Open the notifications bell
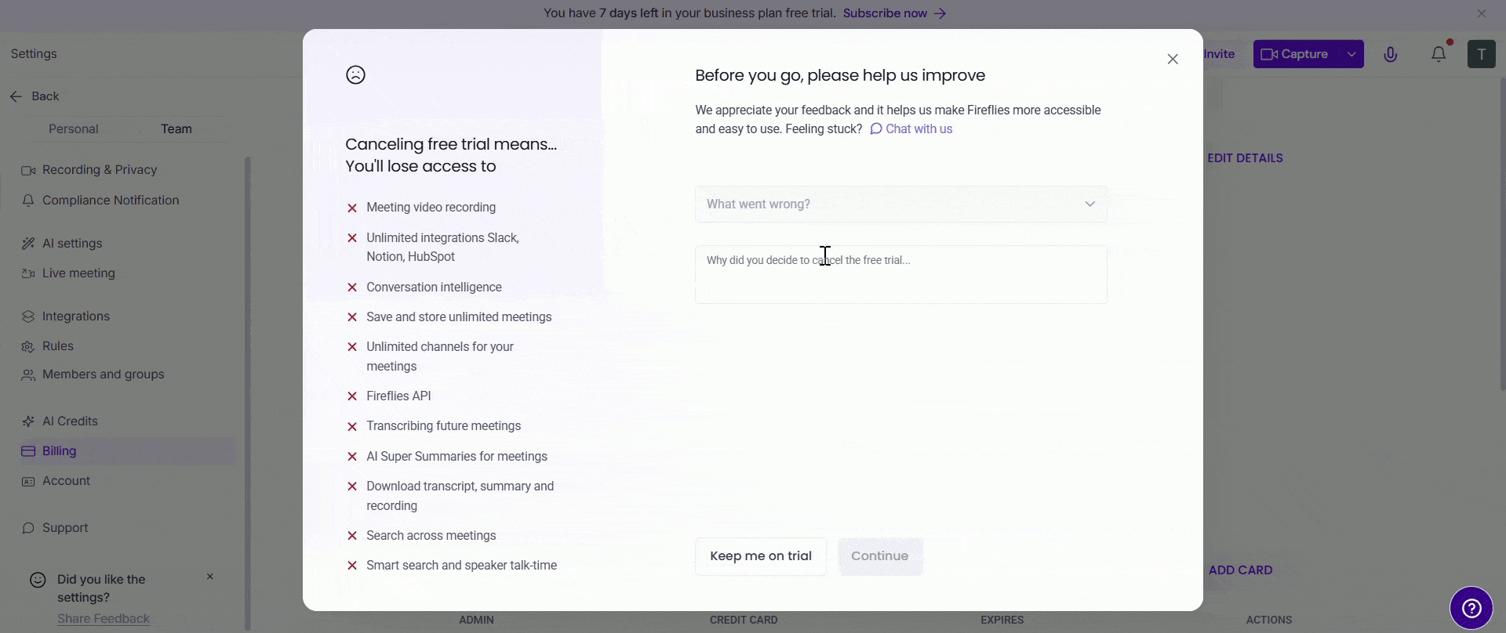Viewport: 1506px width, 633px height. pyautogui.click(x=1439, y=54)
